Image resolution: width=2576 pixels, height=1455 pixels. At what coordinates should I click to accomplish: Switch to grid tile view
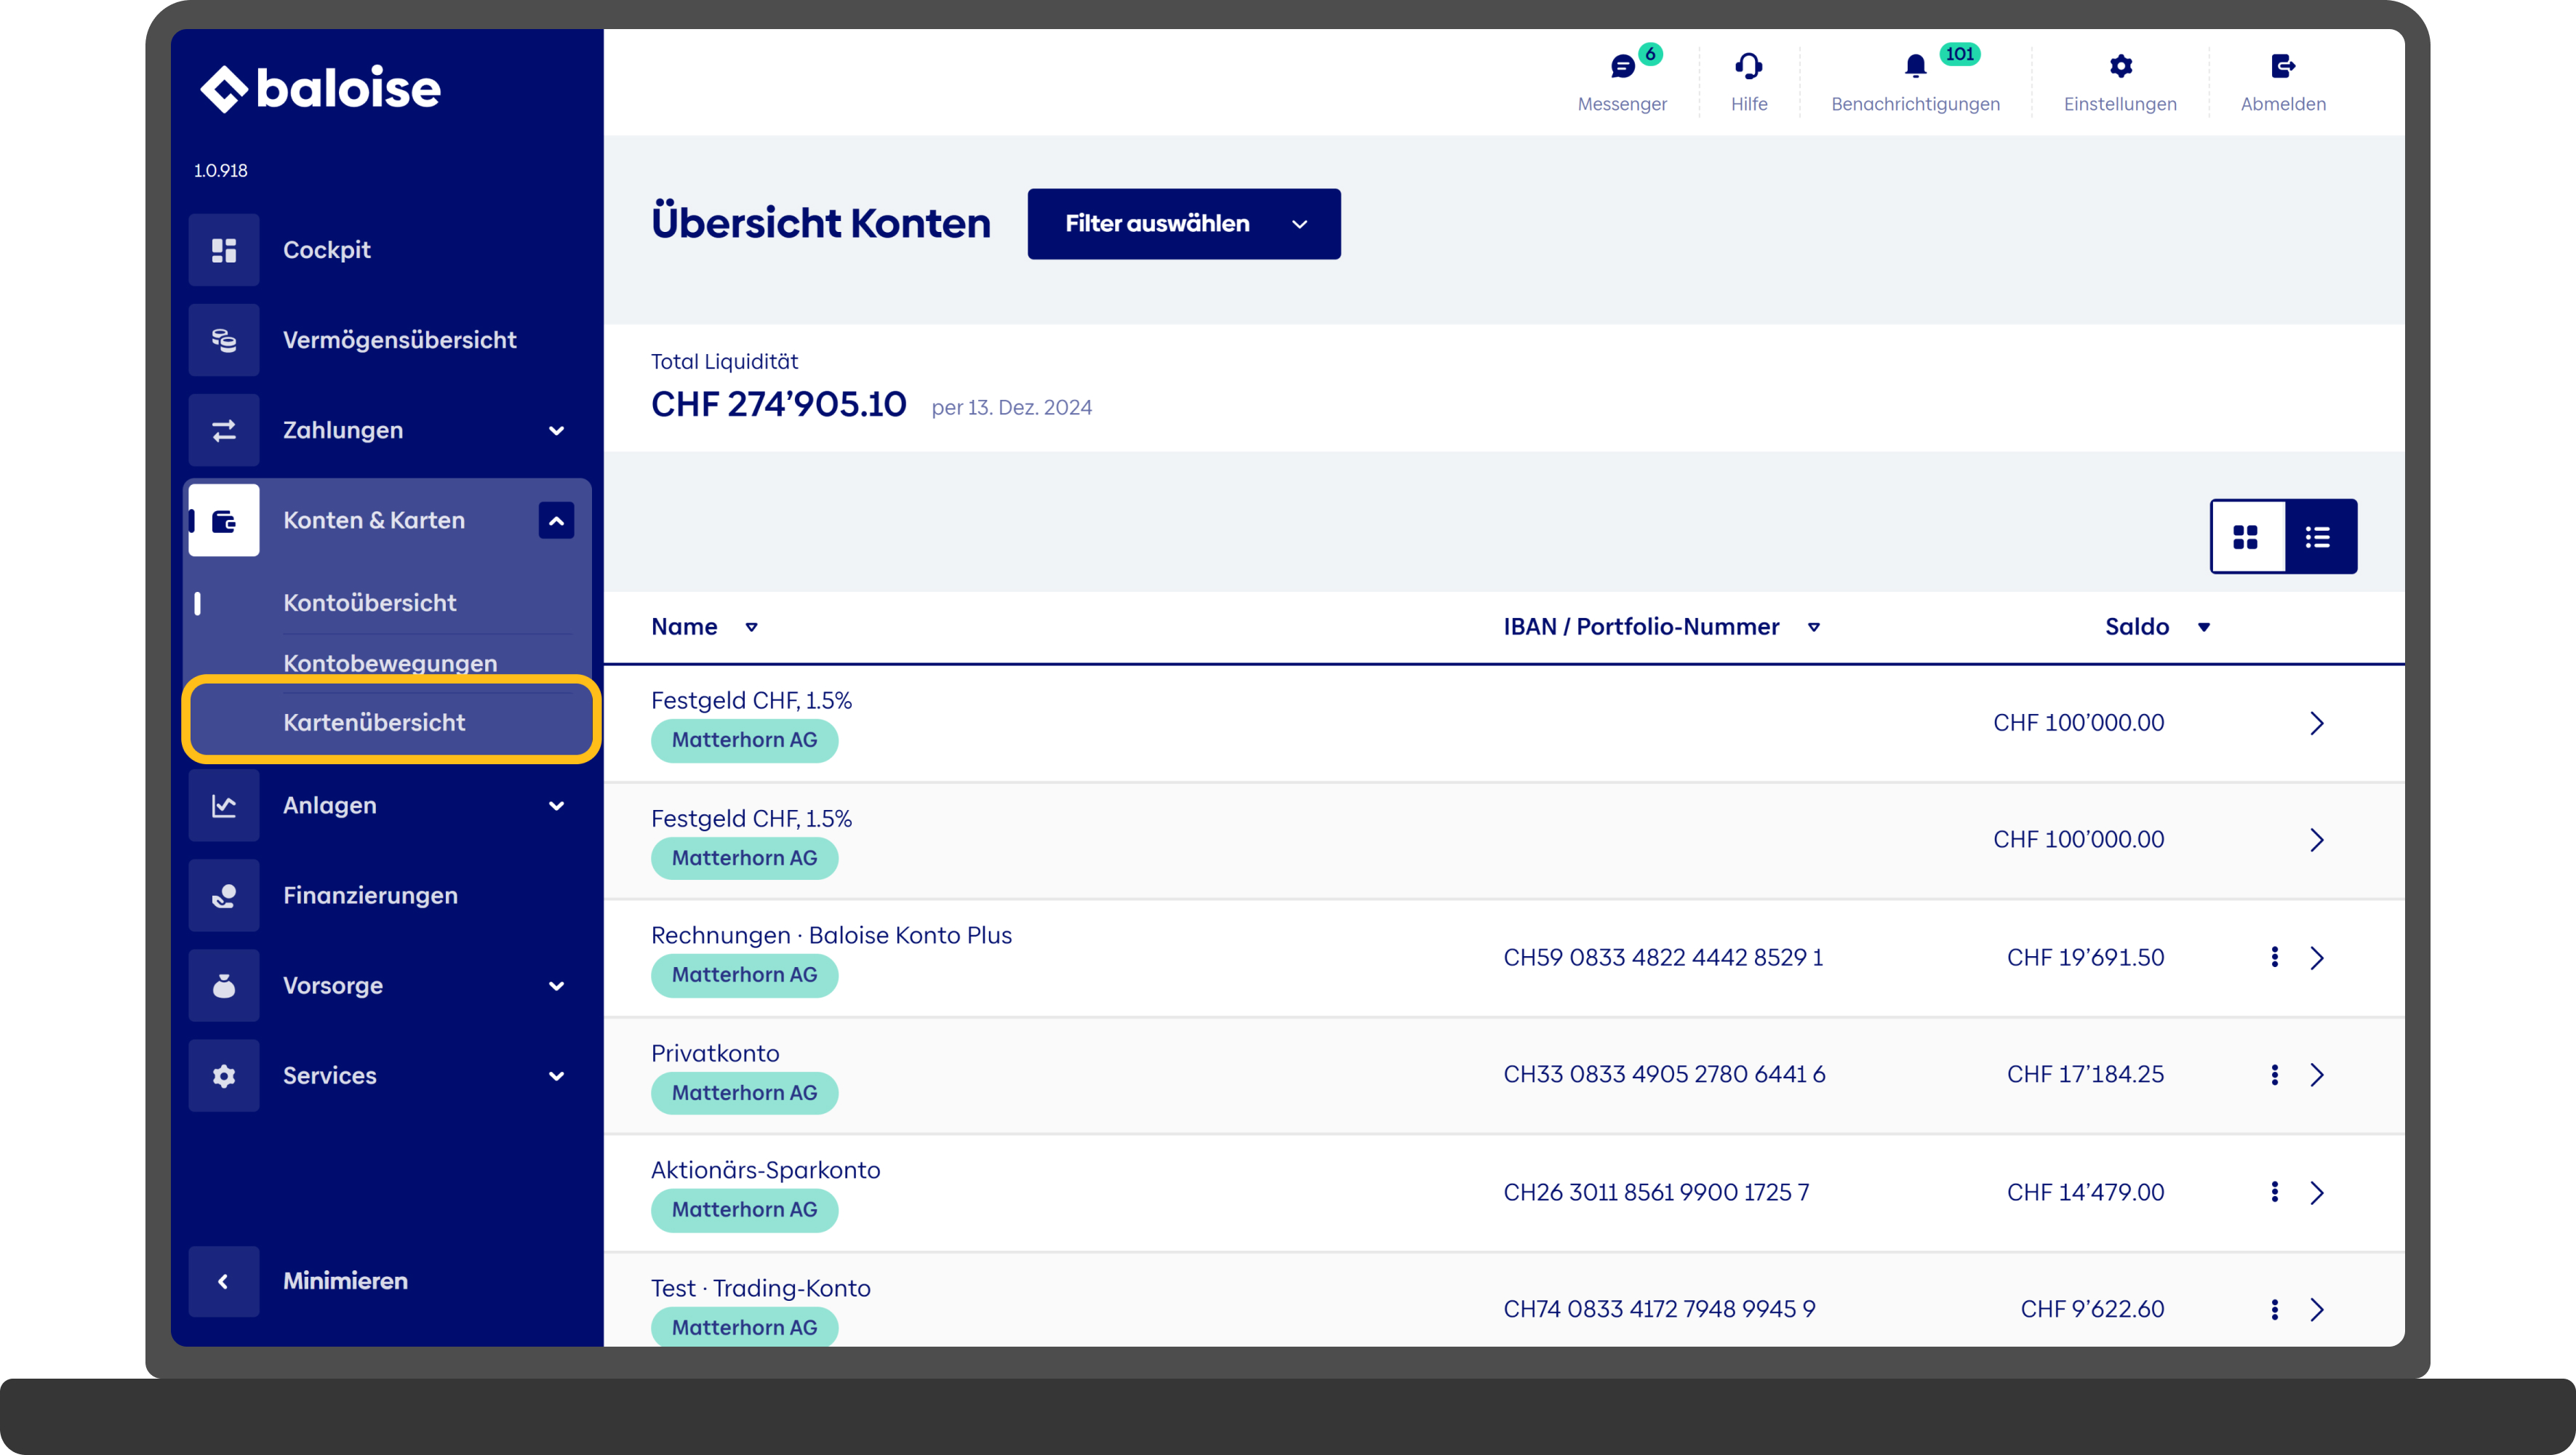[x=2246, y=537]
